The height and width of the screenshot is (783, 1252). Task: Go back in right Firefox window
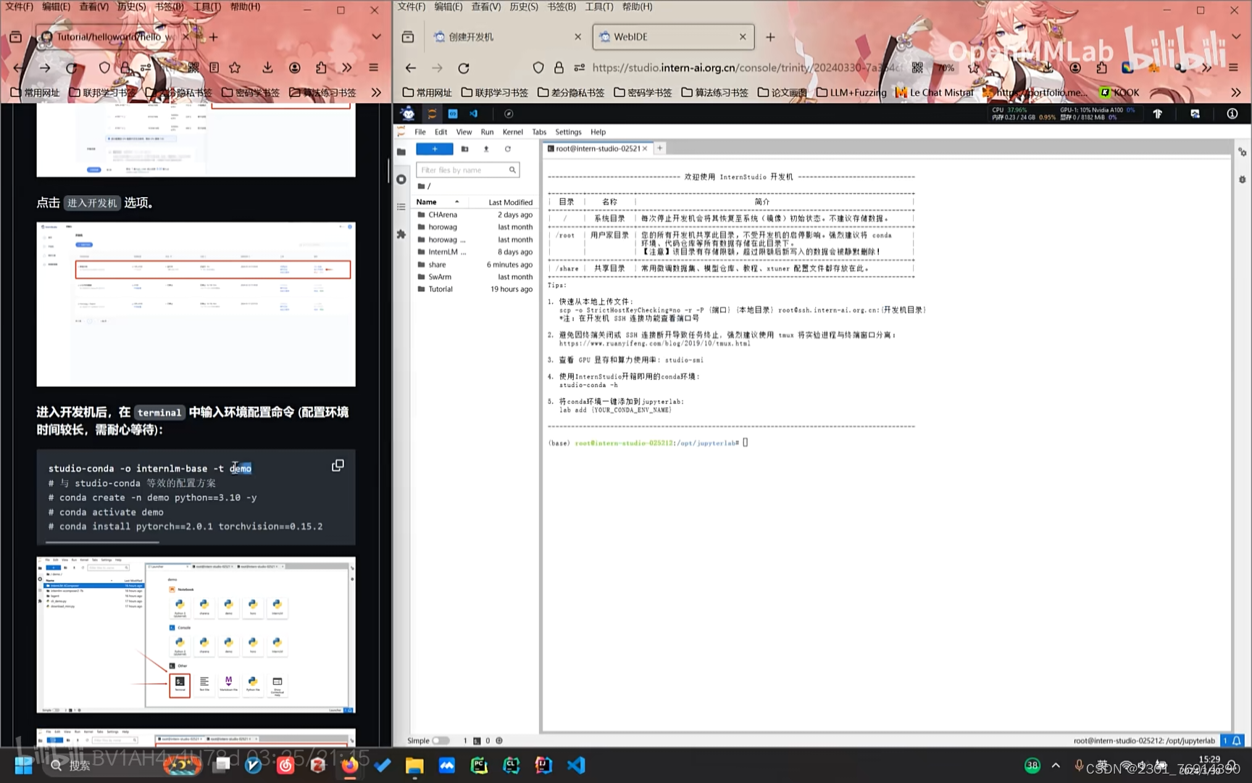411,67
